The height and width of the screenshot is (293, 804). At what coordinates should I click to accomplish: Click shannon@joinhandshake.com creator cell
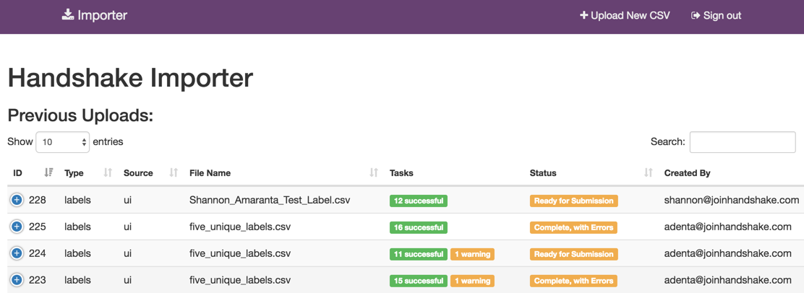click(x=732, y=201)
